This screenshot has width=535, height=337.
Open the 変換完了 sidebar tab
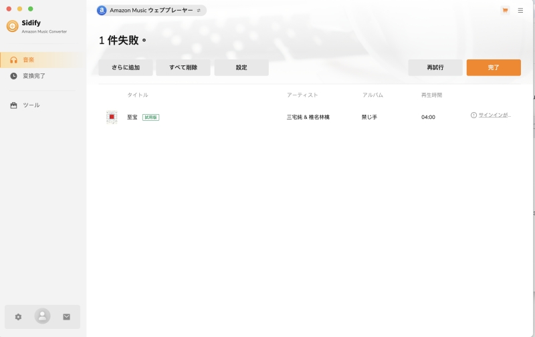coord(43,76)
